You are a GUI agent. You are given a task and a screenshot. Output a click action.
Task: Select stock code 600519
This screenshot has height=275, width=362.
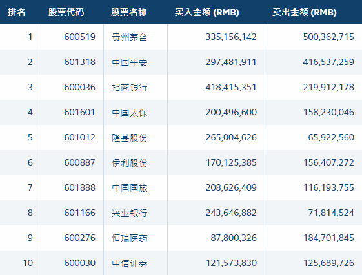coord(80,37)
